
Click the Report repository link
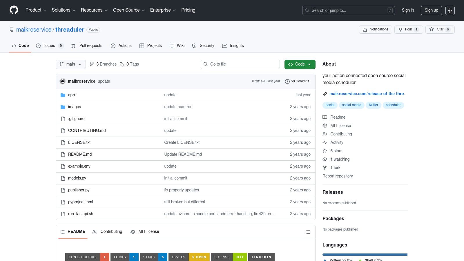click(x=338, y=176)
